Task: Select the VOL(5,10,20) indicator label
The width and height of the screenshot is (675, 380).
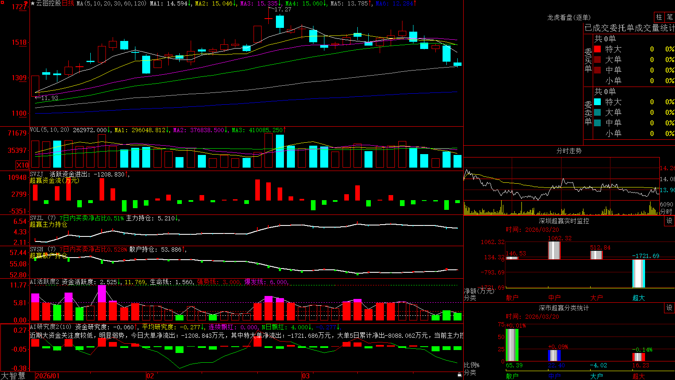Action: [50, 130]
